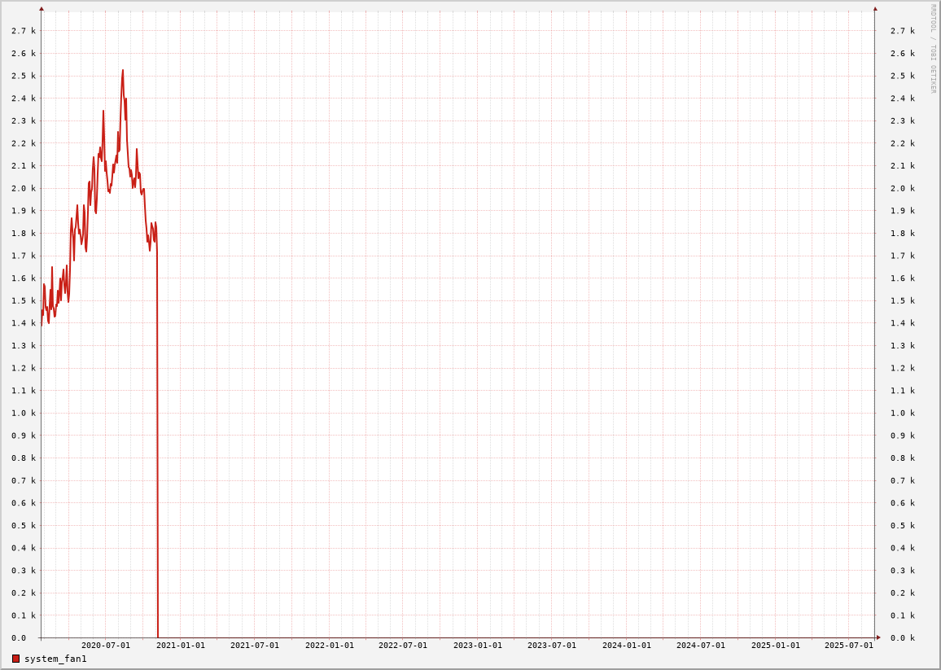Viewport: 941px width, 670px height.
Task: Click the left axis 0.0 origin label
Action: pyautogui.click(x=19, y=638)
